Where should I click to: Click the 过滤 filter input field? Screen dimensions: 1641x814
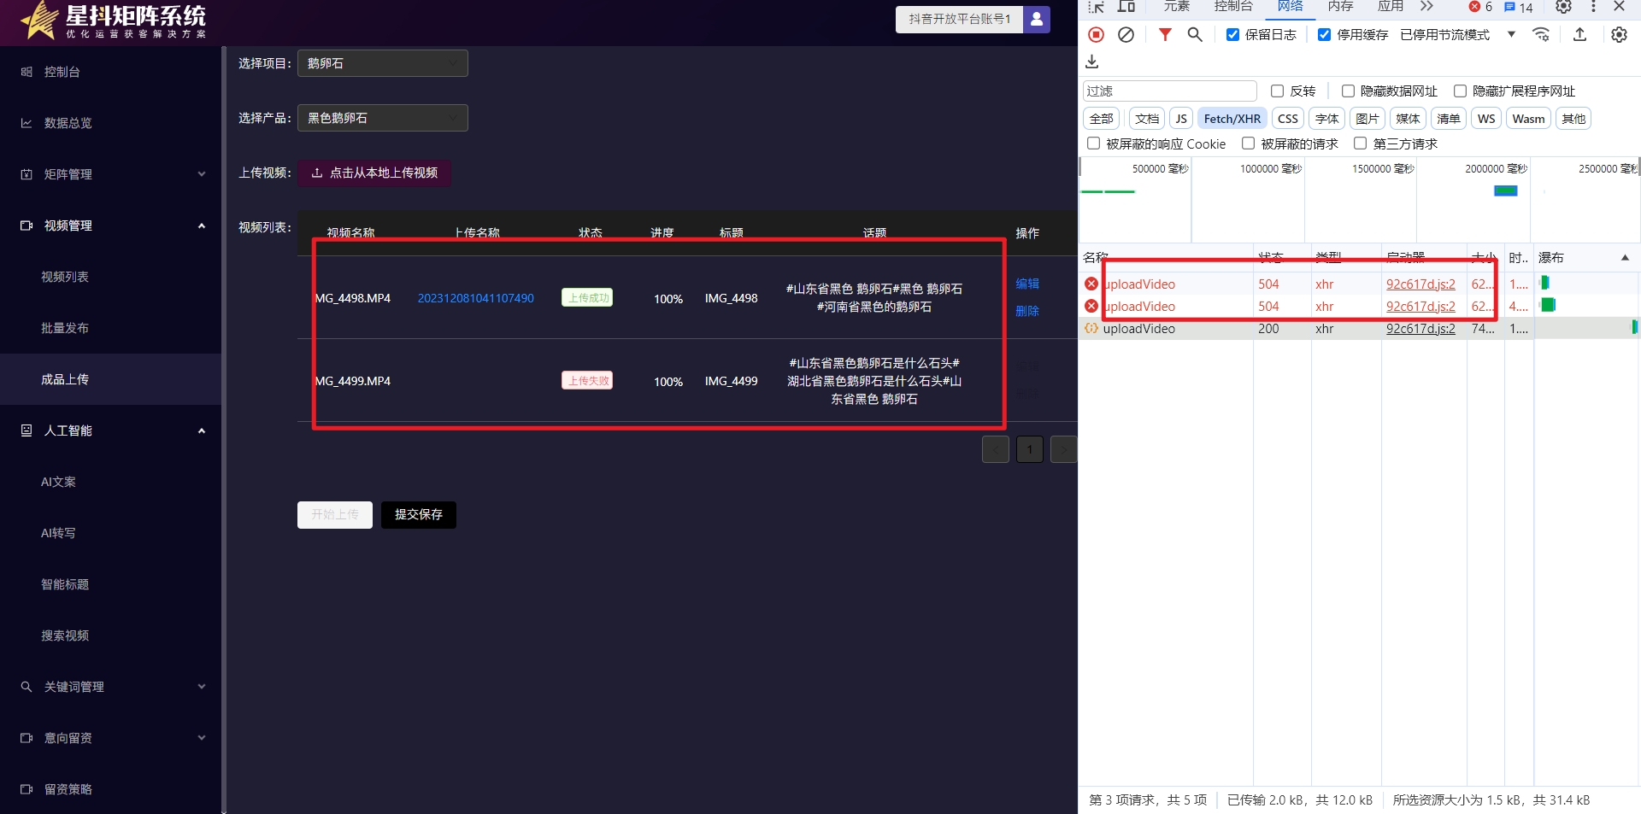click(x=1169, y=91)
